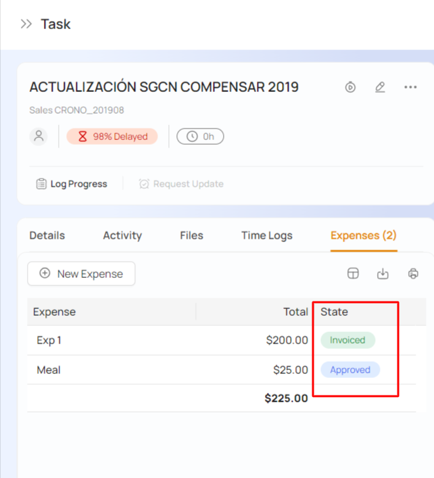This screenshot has height=478, width=434.
Task: Go to the Files tab
Action: [191, 235]
